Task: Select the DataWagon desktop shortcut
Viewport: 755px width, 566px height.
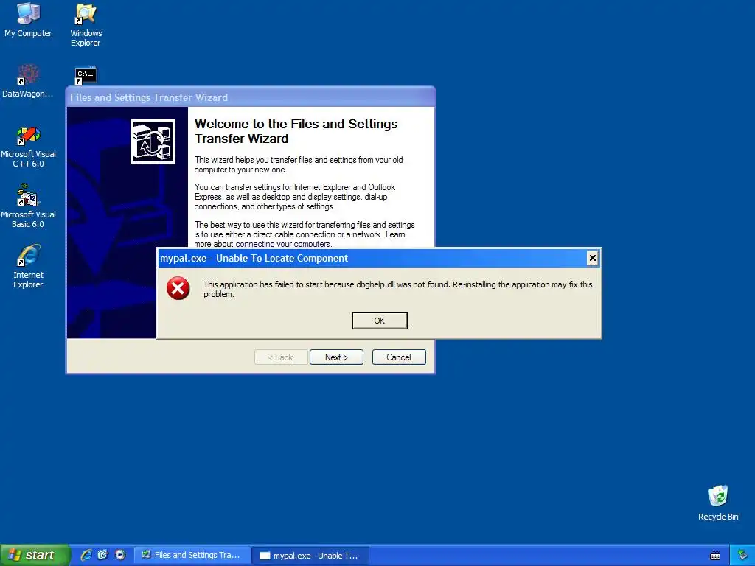Action: click(x=28, y=81)
